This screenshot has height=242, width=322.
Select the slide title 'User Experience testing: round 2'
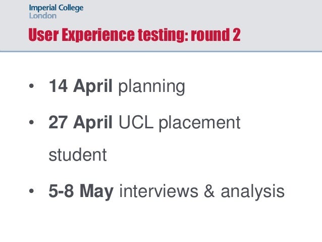(134, 35)
